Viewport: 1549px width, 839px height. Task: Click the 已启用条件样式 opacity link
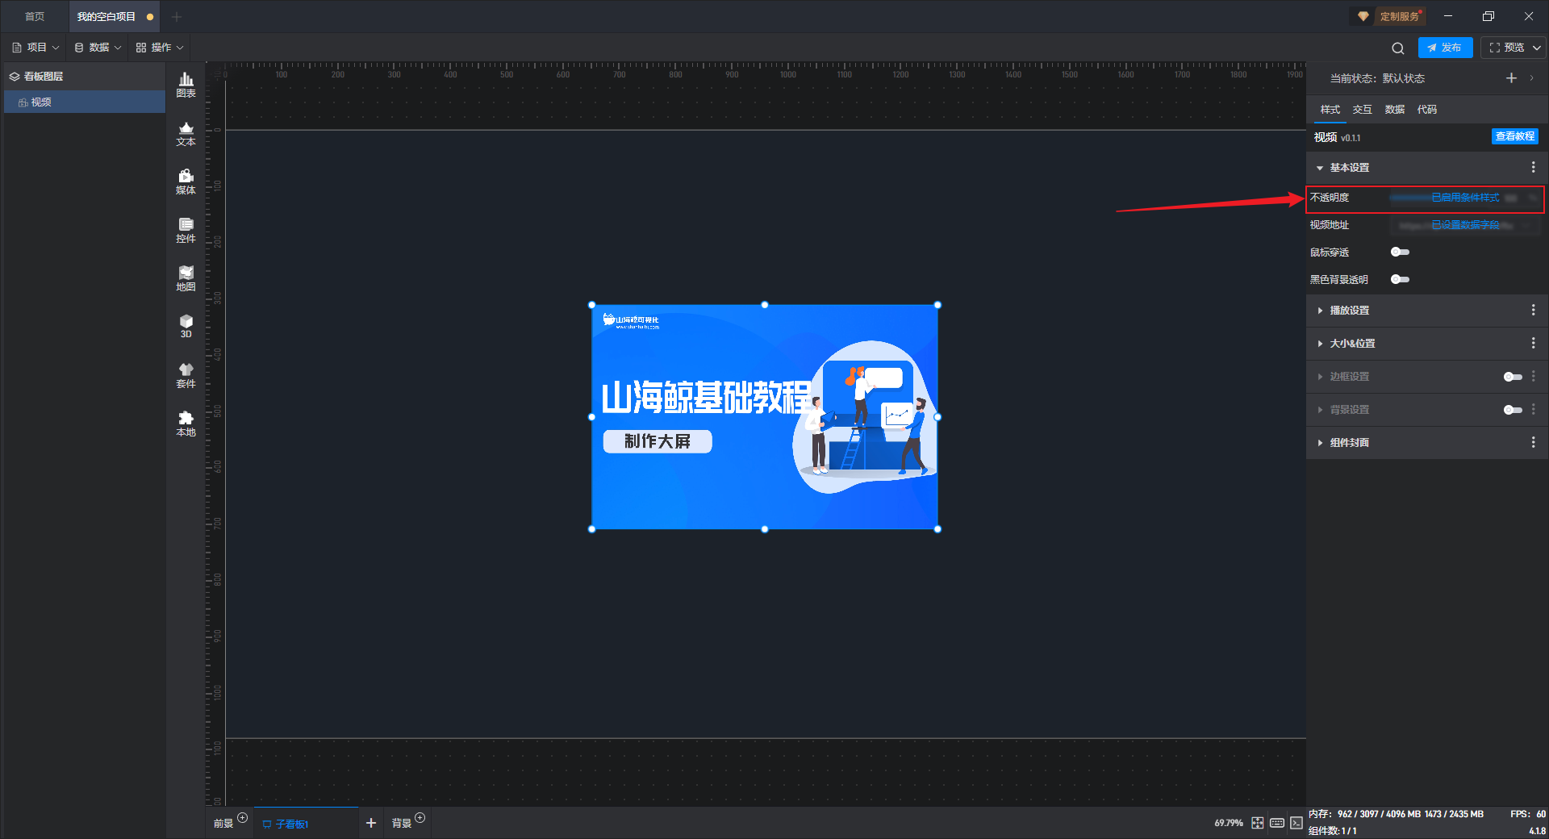point(1465,198)
